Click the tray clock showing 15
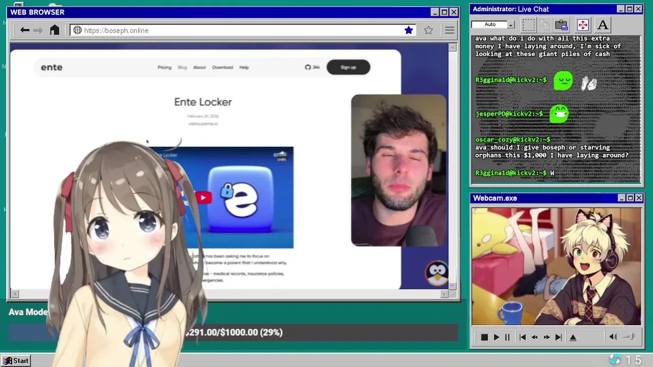This screenshot has width=653, height=367. (x=634, y=360)
